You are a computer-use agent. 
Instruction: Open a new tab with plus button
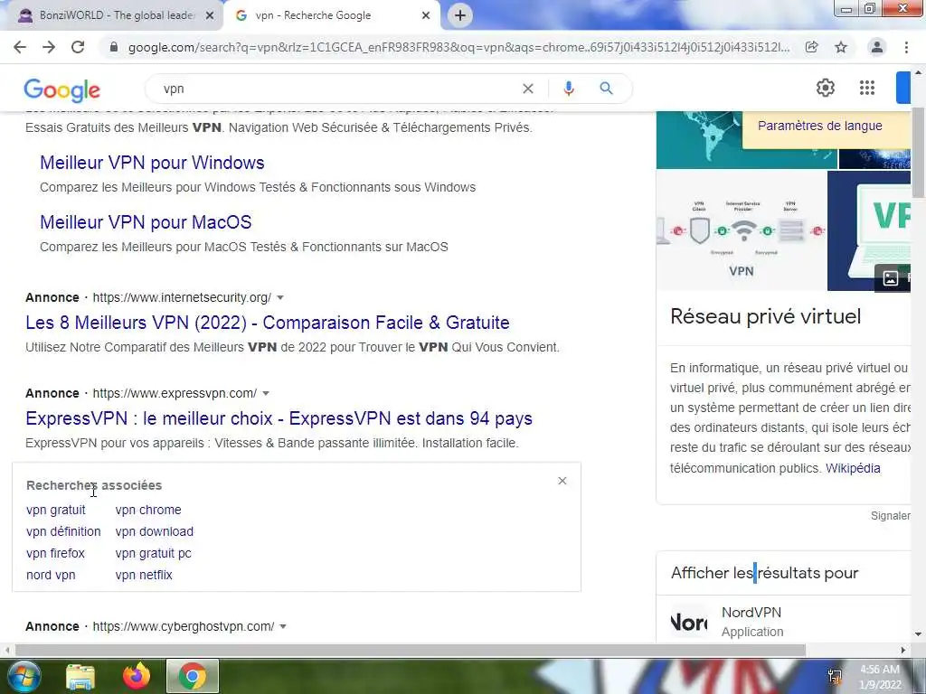coord(460,15)
